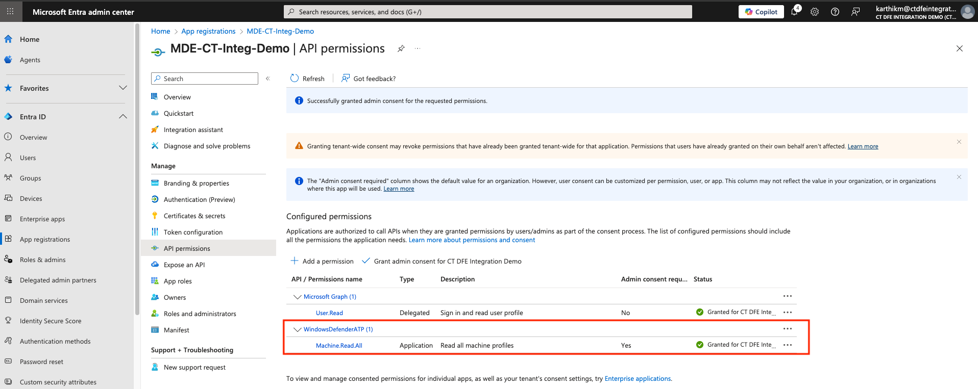Open the notifications bell icon
This screenshot has width=978, height=389.
point(794,12)
